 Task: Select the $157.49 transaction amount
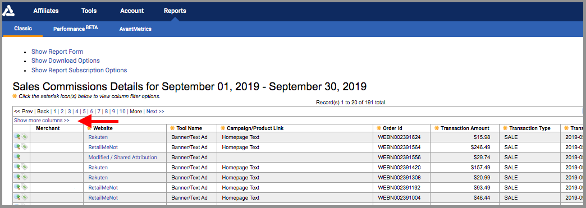click(480, 167)
